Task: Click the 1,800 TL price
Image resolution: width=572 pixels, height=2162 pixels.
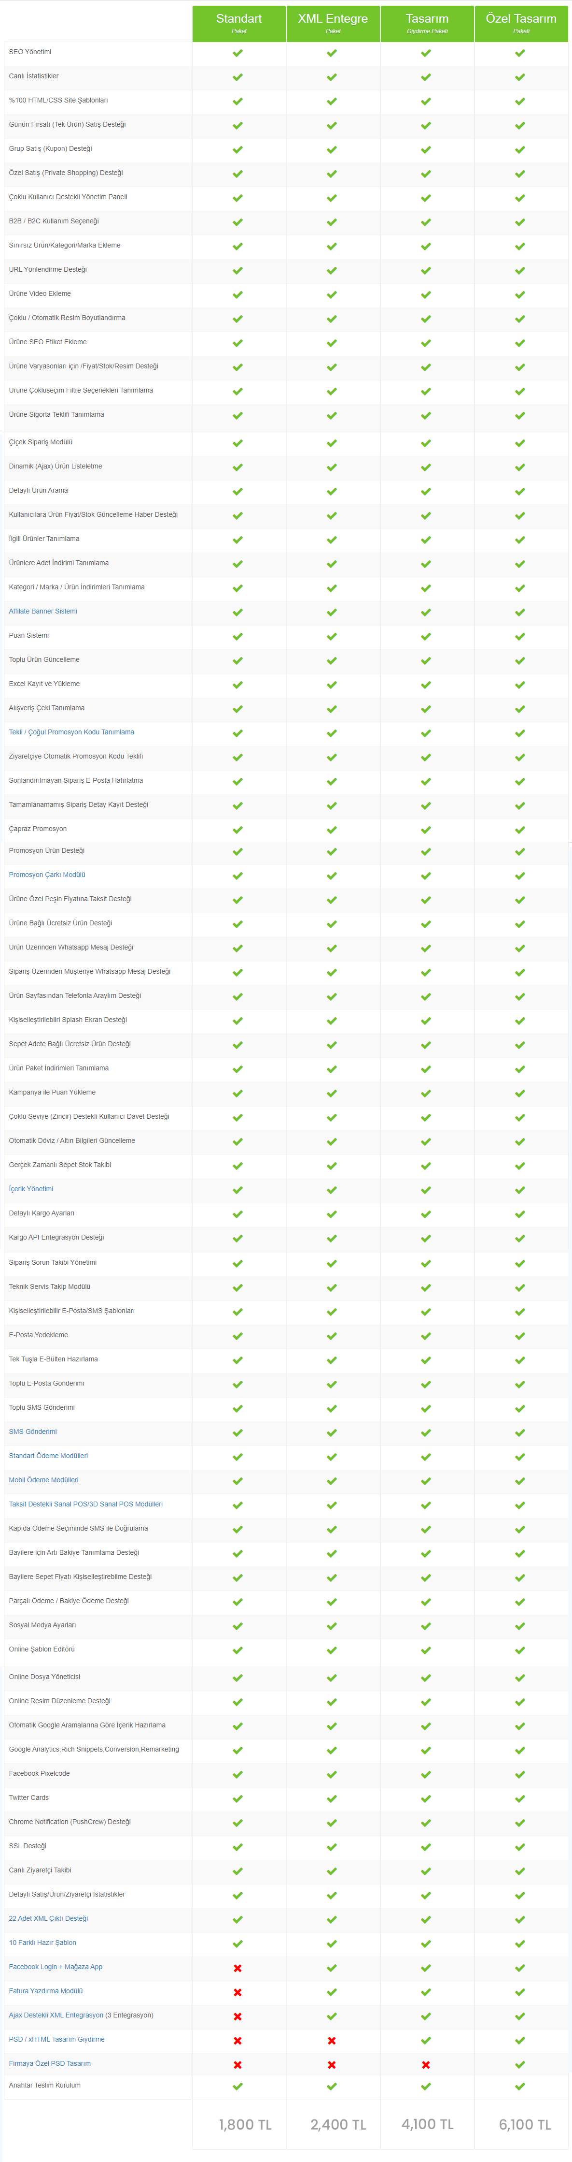Action: click(x=245, y=2124)
